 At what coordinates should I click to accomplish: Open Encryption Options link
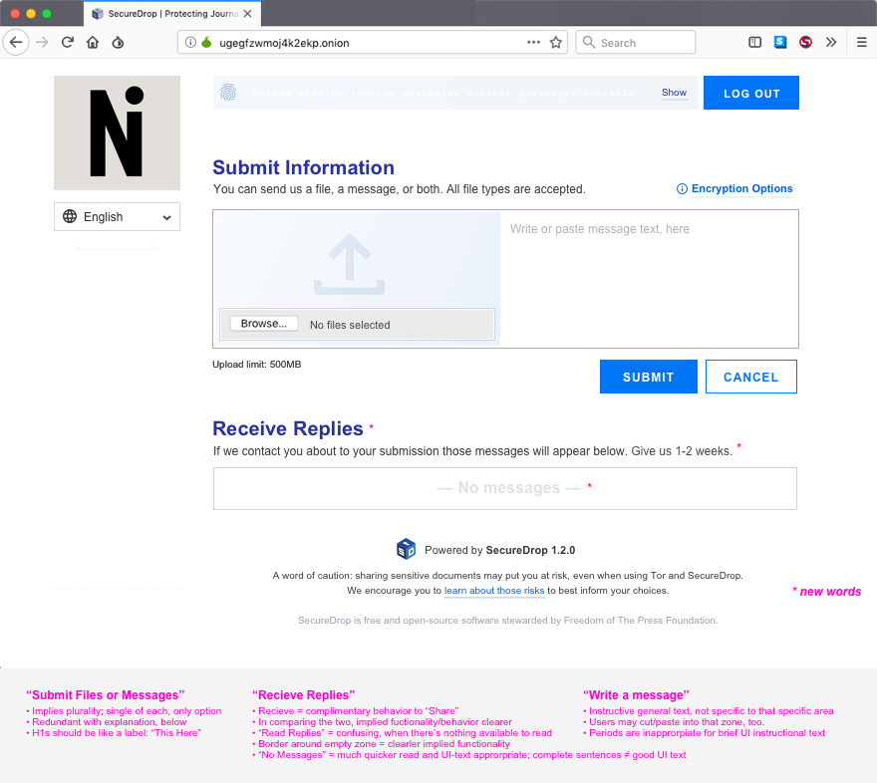(741, 189)
